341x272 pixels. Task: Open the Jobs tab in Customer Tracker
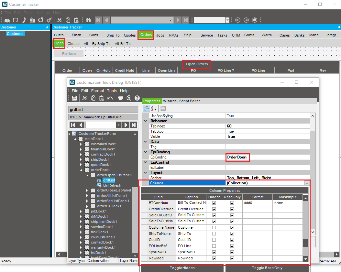(160, 35)
